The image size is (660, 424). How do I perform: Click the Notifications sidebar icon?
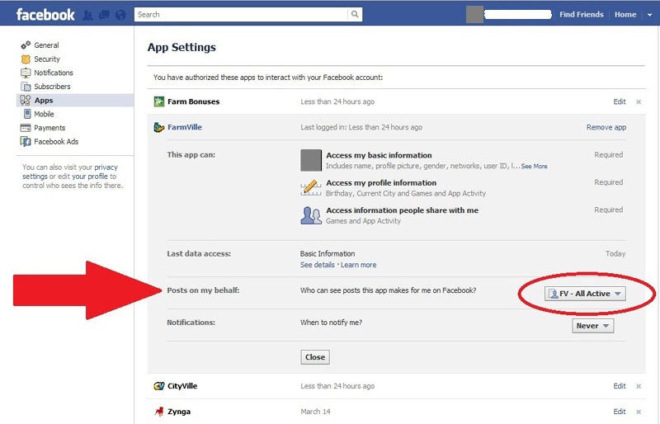[26, 73]
